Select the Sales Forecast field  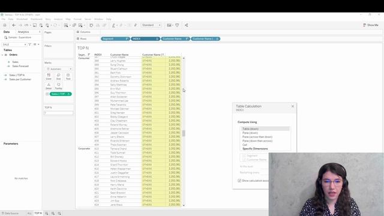point(20,66)
